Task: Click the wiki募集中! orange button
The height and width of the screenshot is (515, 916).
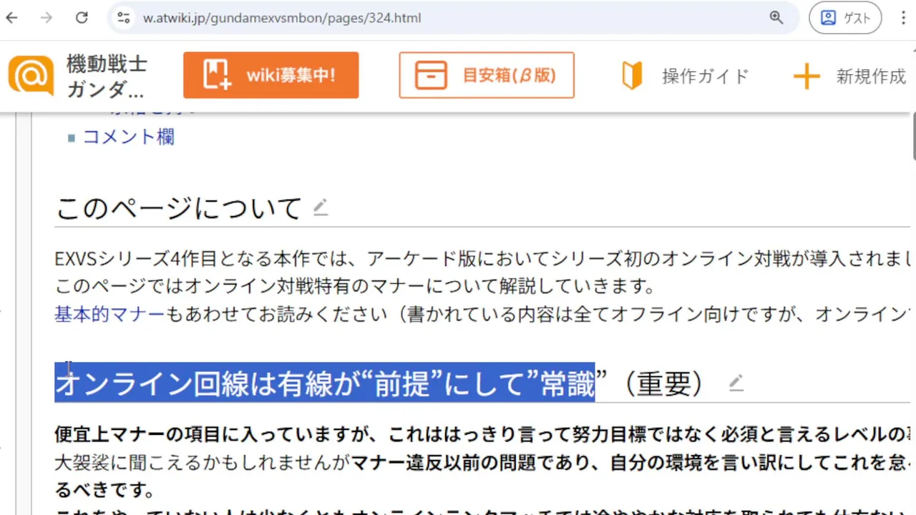Action: [271, 75]
